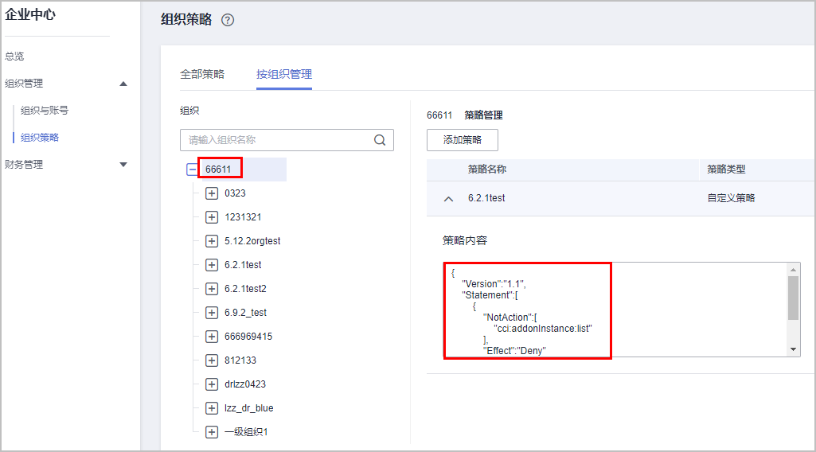Collapse the 66611 organization node
This screenshot has height=452, width=816.
coord(192,169)
